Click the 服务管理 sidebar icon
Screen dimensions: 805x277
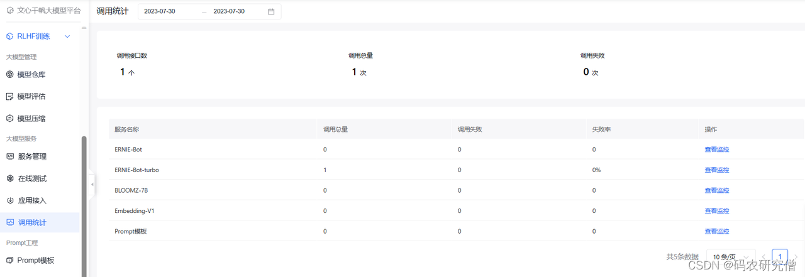pos(9,156)
